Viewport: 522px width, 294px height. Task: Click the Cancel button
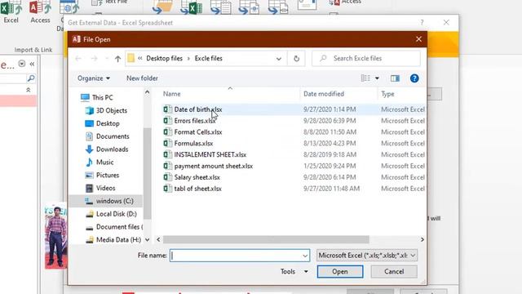coord(394,272)
